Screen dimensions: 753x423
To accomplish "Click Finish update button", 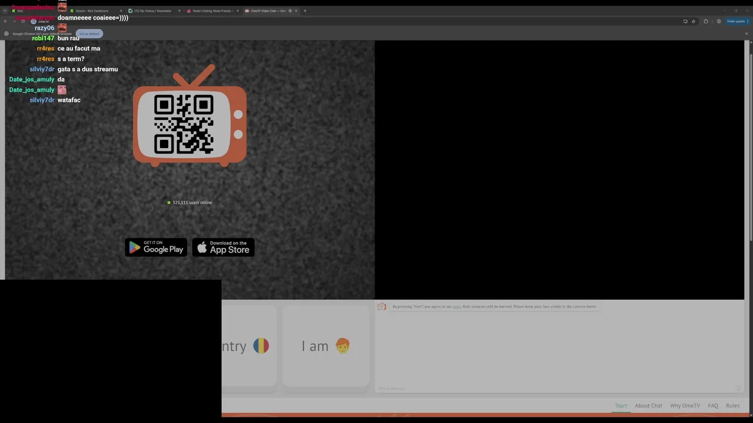I will click(x=737, y=21).
